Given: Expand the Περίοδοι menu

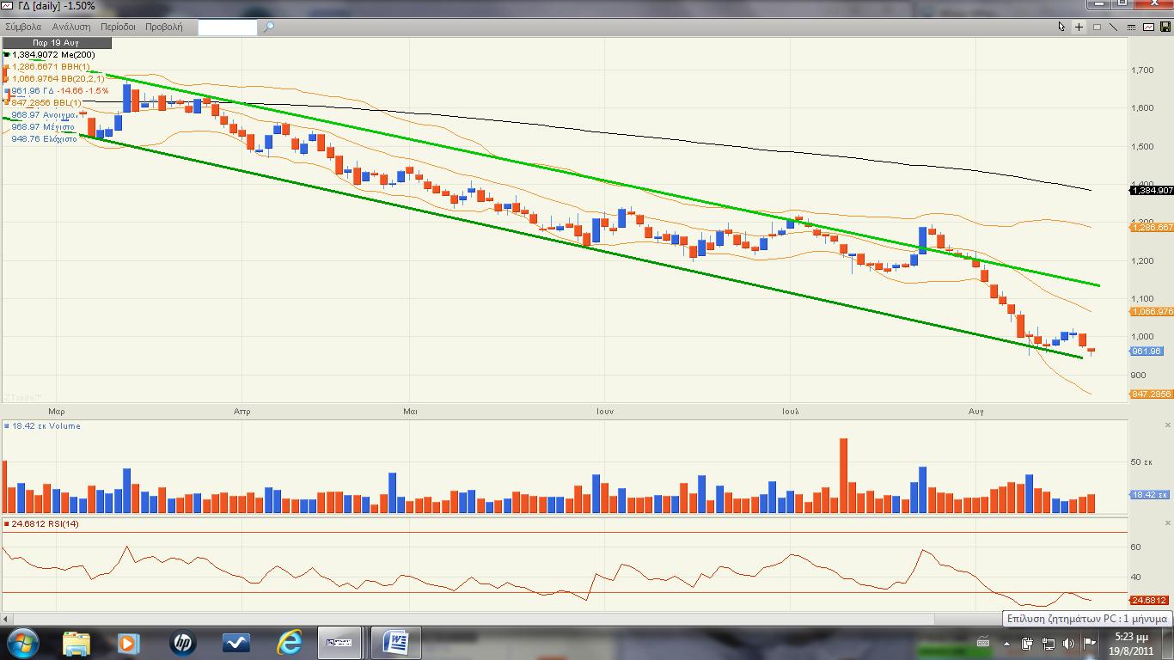Looking at the screenshot, I should [118, 27].
